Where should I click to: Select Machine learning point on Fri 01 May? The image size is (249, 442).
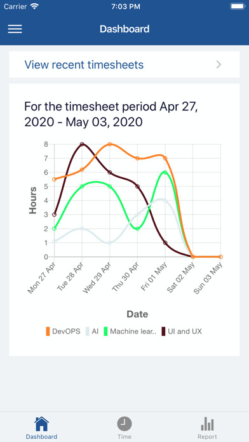(x=165, y=172)
